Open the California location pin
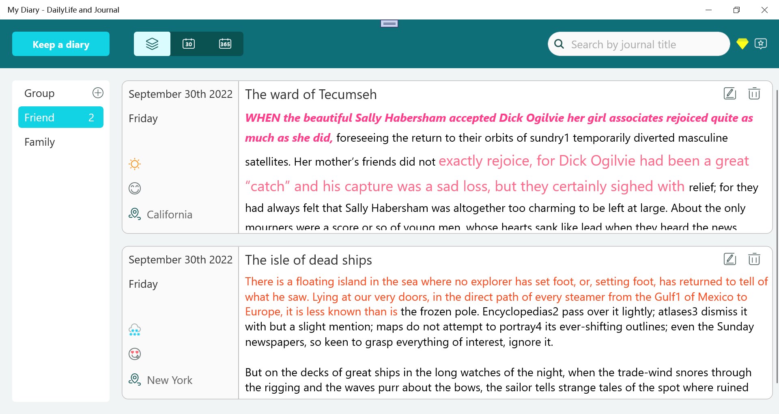Image resolution: width=779 pixels, height=414 pixels. point(134,214)
